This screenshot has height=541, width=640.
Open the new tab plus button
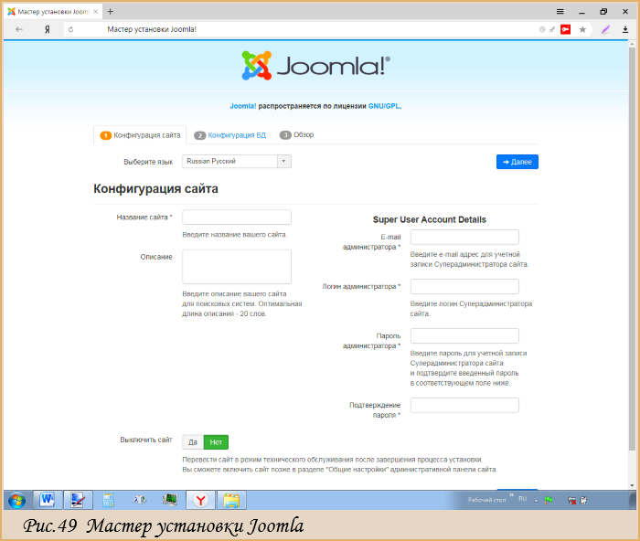click(111, 12)
